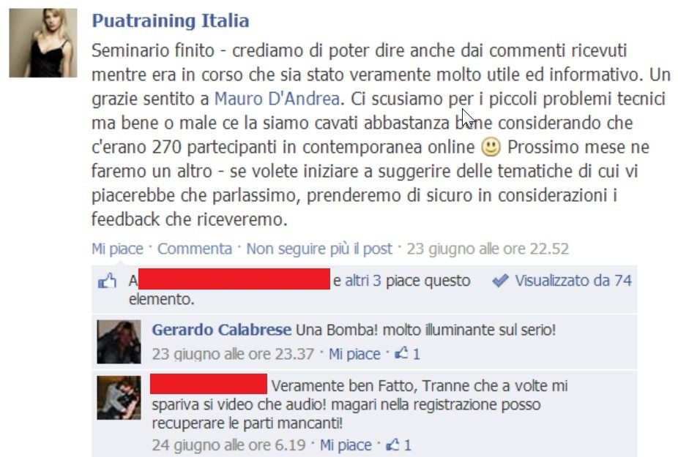Like the post with Mi piace

pyautogui.click(x=117, y=249)
